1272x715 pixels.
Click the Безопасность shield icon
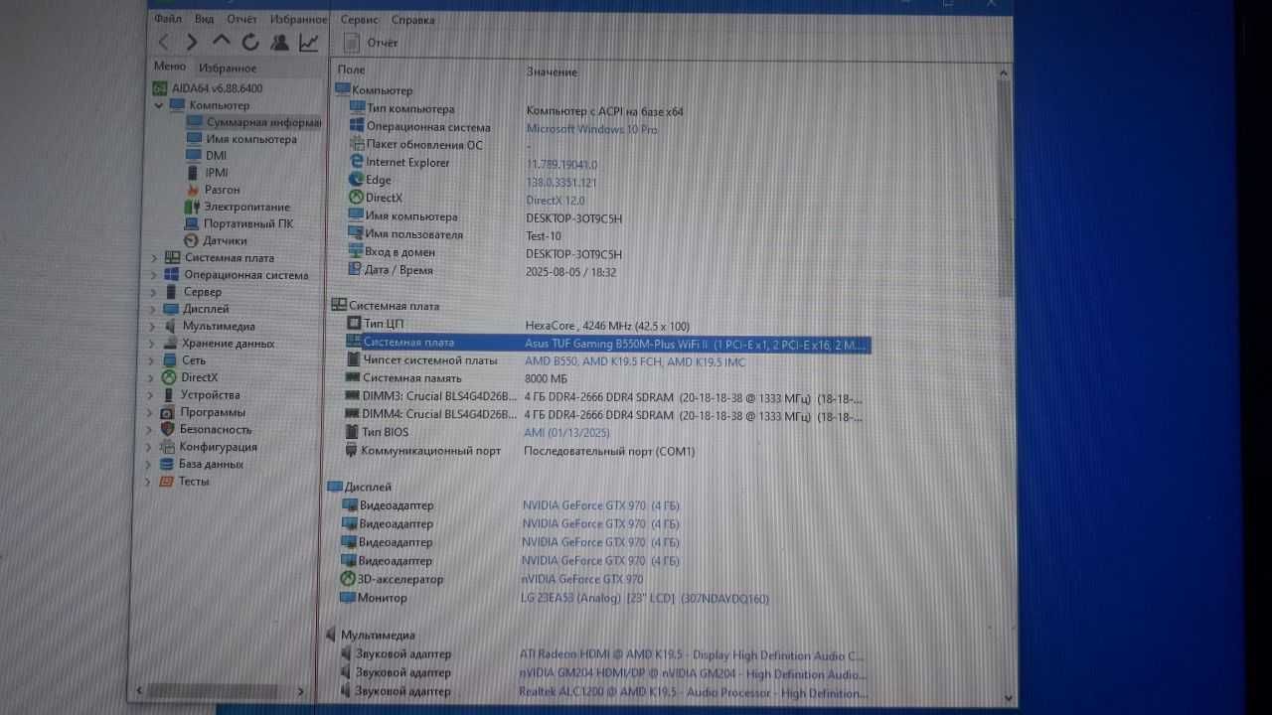tap(169, 429)
